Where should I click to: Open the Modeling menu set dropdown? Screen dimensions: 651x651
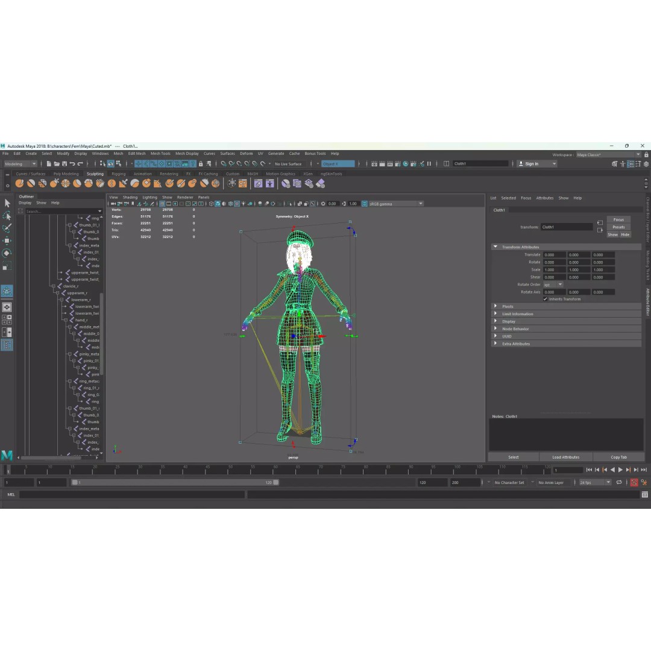[20, 163]
